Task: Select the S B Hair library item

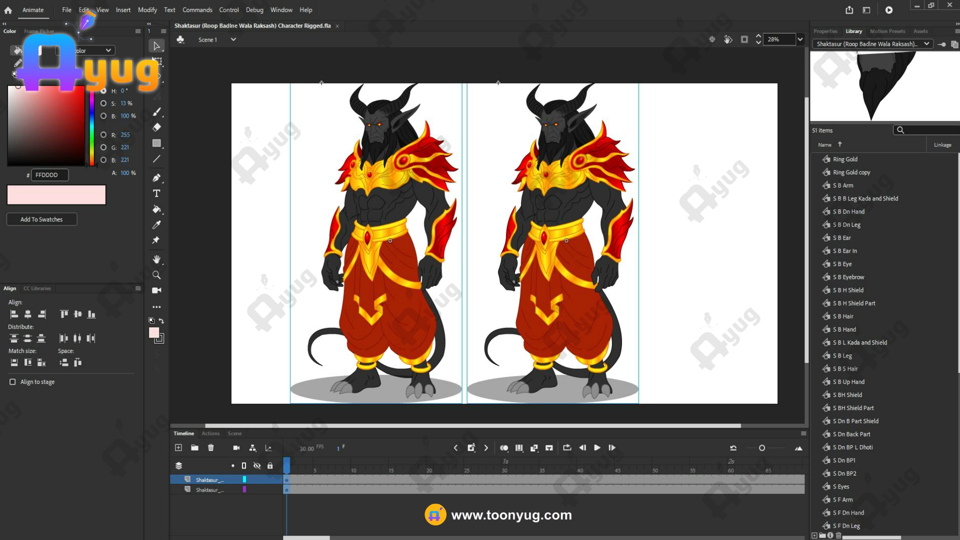Action: (843, 316)
